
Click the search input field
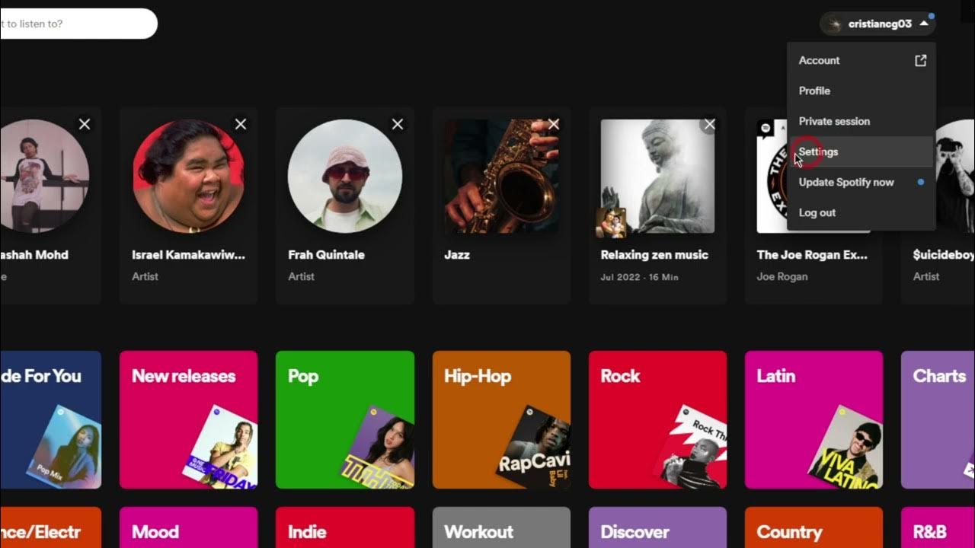tap(78, 24)
